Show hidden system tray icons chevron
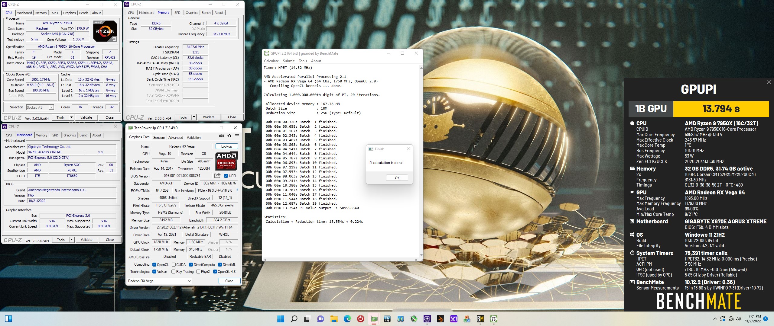 click(715, 319)
